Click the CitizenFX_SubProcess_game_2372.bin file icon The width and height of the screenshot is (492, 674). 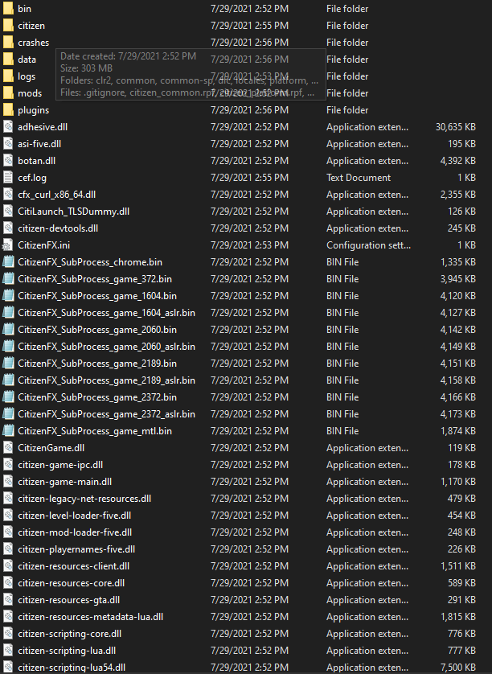coord(8,397)
